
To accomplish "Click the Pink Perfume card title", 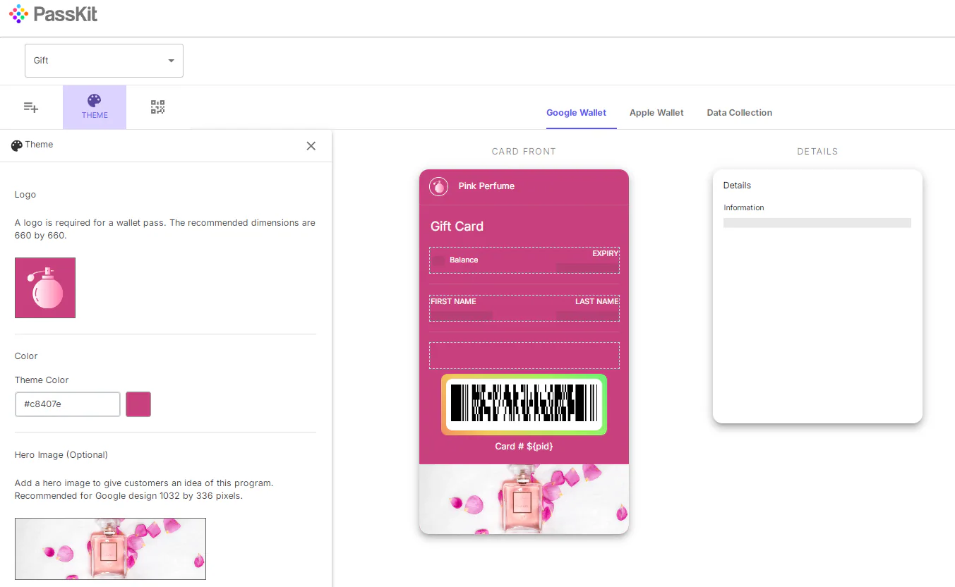I will click(486, 186).
